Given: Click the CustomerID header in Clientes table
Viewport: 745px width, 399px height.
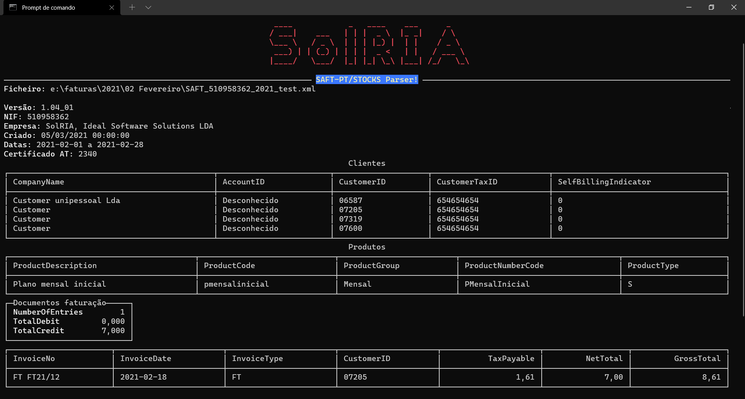Looking at the screenshot, I should click(362, 182).
